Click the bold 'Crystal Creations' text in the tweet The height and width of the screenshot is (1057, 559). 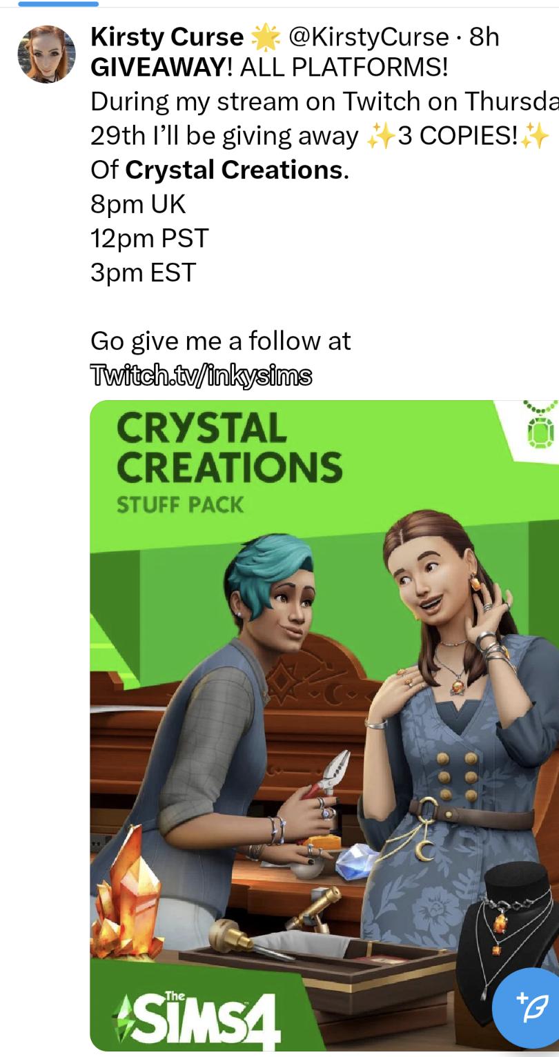point(234,170)
